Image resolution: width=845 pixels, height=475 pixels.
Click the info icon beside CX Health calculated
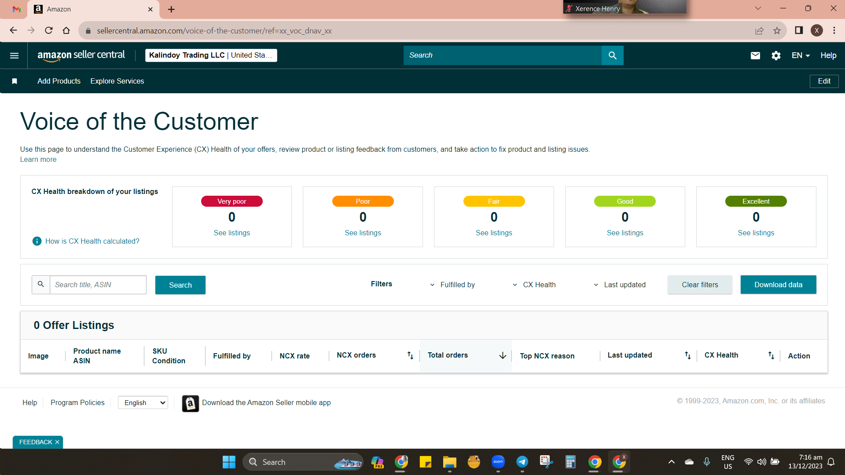pyautogui.click(x=37, y=241)
